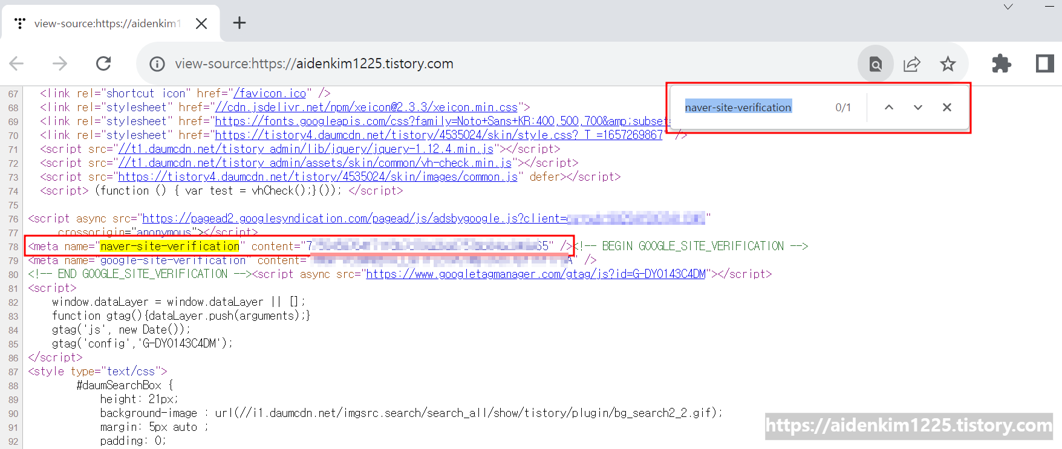Image resolution: width=1062 pixels, height=449 pixels.
Task: Click the 'function gtag()' line
Action: tap(181, 316)
